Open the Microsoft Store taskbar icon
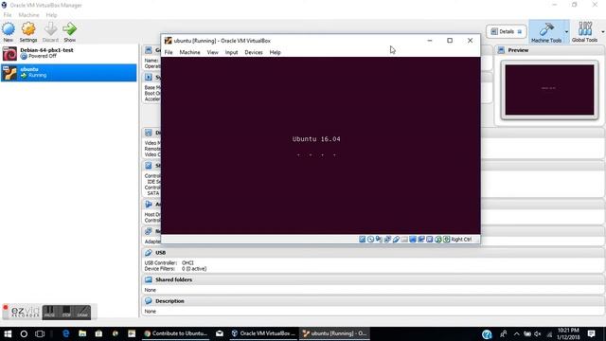The height and width of the screenshot is (341, 606). tap(98, 333)
